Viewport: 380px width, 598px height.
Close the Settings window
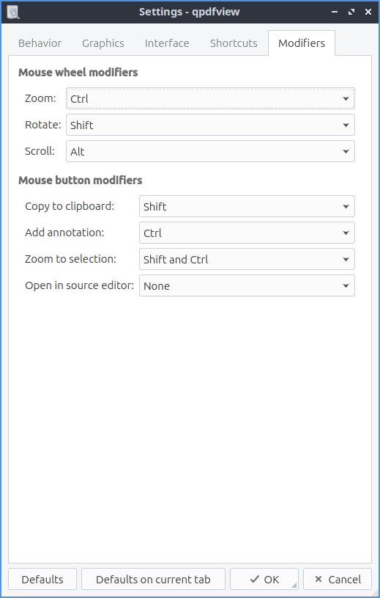tap(368, 12)
